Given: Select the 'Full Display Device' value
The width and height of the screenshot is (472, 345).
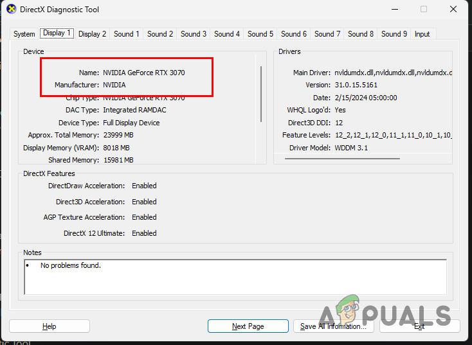Looking at the screenshot, I should [131, 123].
